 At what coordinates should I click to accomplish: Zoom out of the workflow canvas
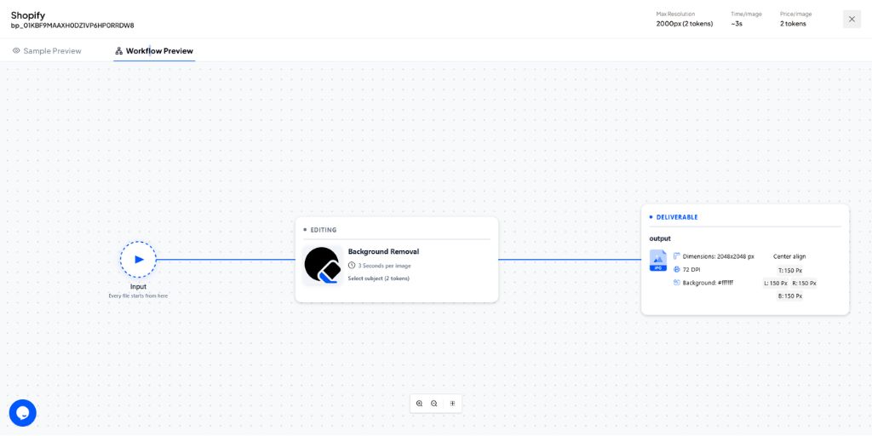(x=434, y=404)
